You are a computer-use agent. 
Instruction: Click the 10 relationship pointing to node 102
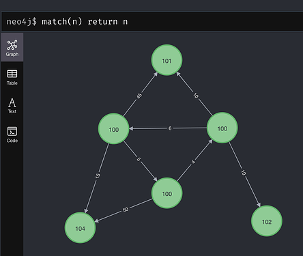[243, 173]
